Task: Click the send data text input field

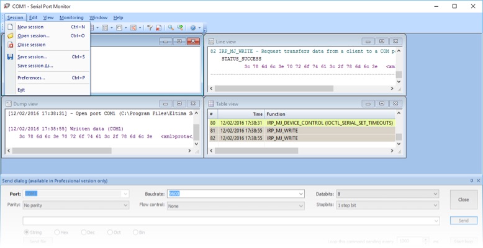Action: tap(228, 221)
